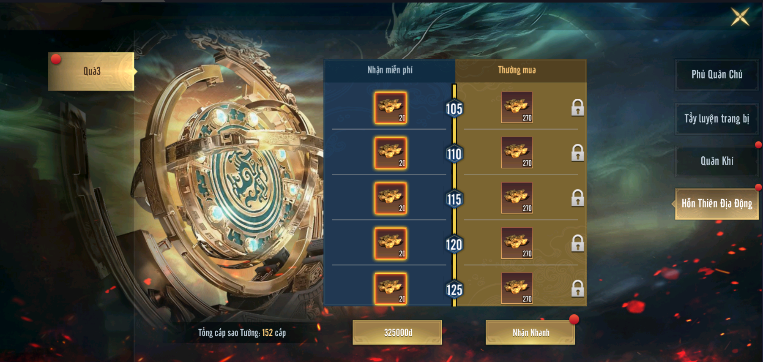The height and width of the screenshot is (362, 763).
Task: Collect the free gold reward at level 125
Action: pyautogui.click(x=390, y=289)
